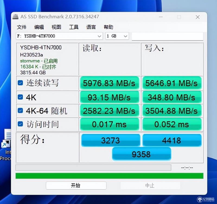Click the 开始 start button

76,186
